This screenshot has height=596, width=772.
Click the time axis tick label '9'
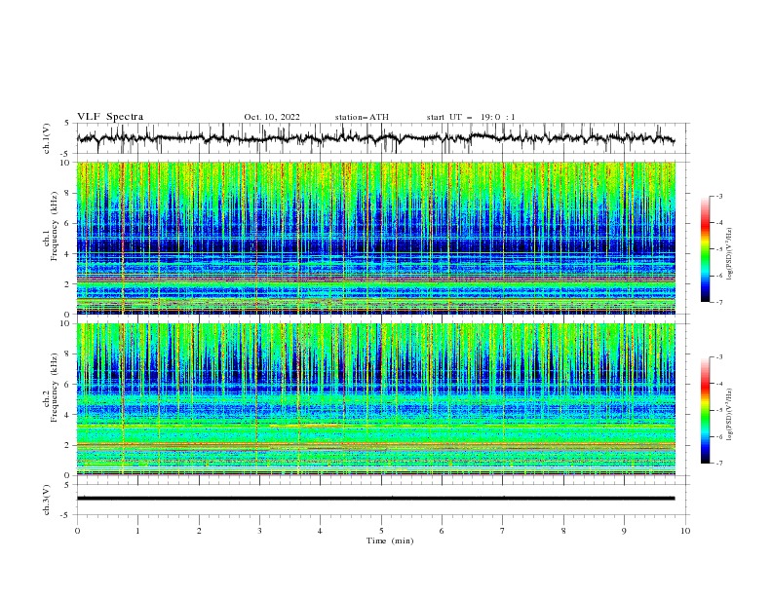[x=624, y=531]
